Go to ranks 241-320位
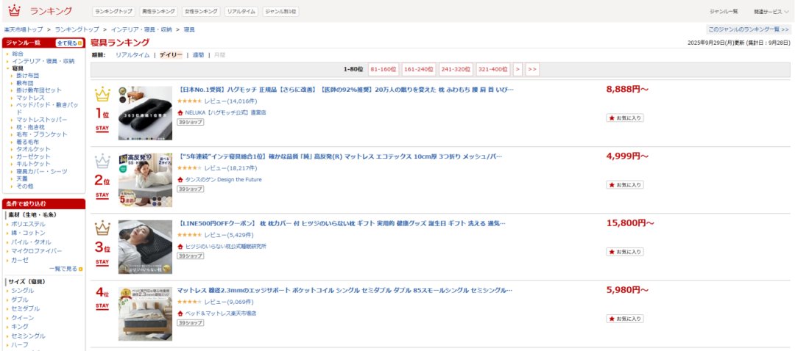 pyautogui.click(x=456, y=69)
